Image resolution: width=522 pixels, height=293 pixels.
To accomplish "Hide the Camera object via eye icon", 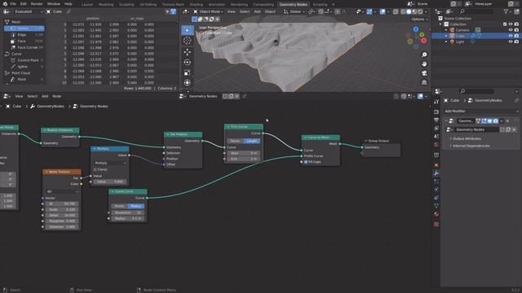I will pyautogui.click(x=511, y=30).
